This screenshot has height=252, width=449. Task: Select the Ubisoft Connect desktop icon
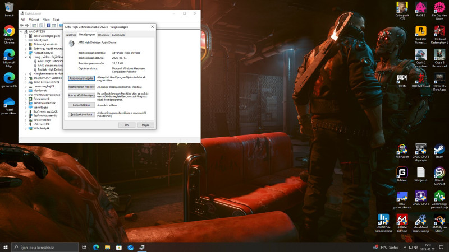click(439, 176)
